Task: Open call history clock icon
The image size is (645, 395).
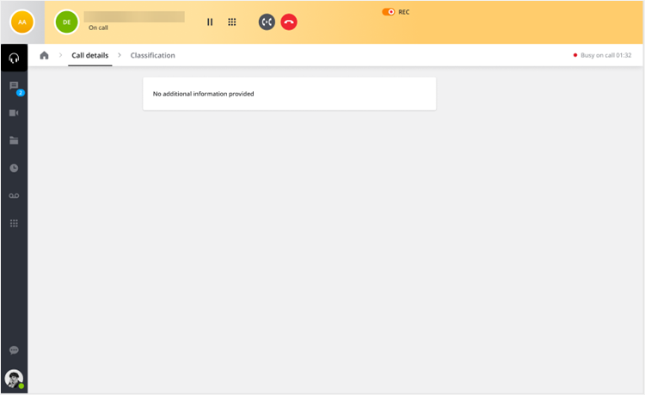Action: 14,168
